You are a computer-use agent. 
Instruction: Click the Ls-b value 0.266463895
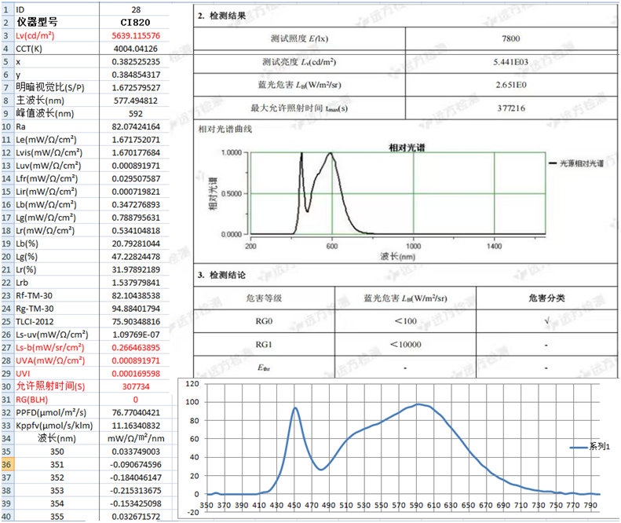pyautogui.click(x=136, y=348)
